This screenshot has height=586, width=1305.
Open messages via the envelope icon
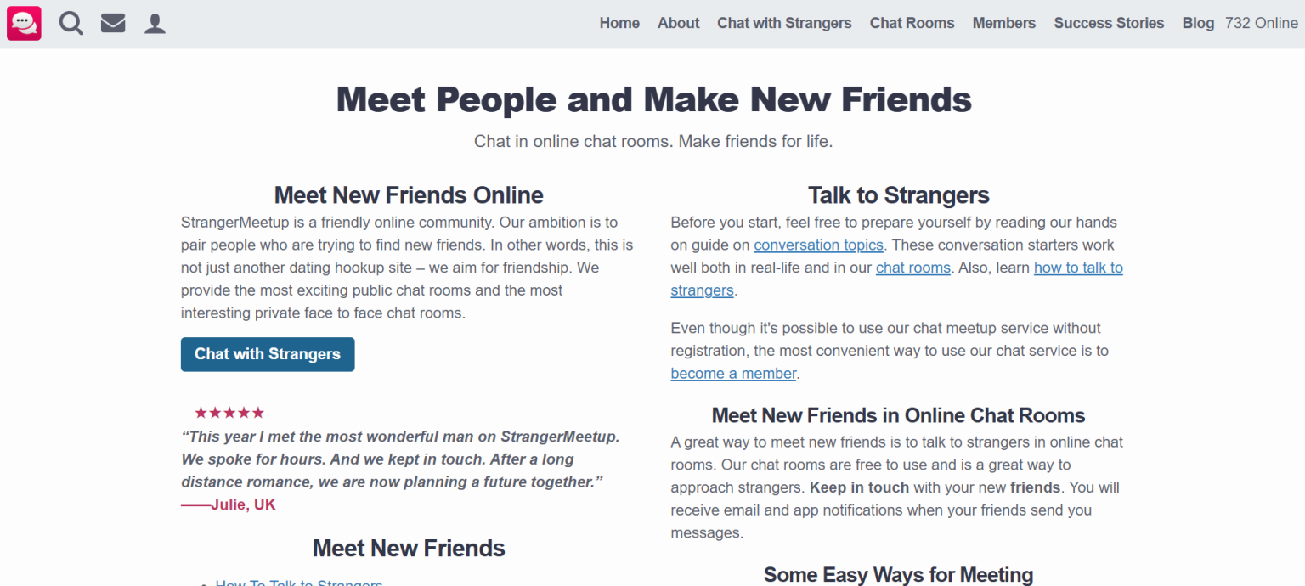click(113, 23)
